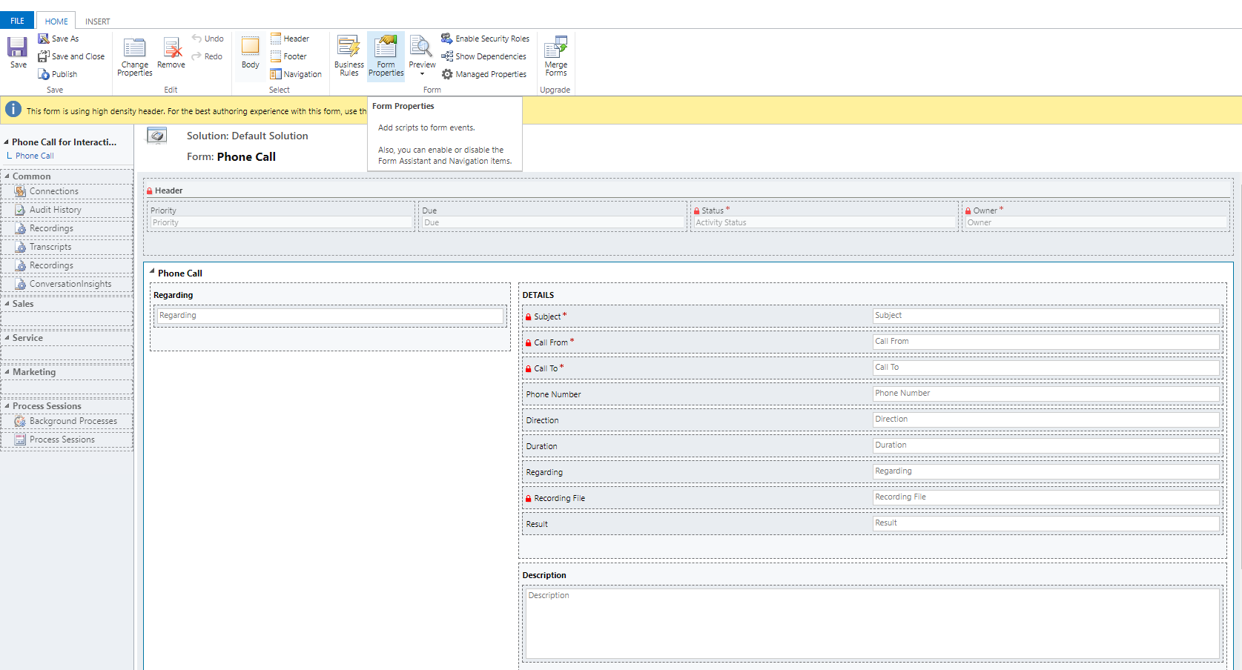Switch to the HOME tab
The width and height of the screenshot is (1242, 670).
coord(56,21)
